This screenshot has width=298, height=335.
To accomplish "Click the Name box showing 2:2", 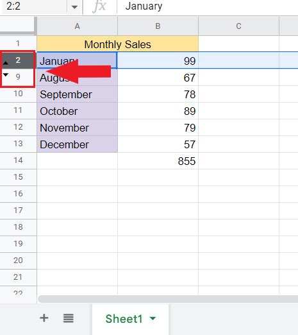I will point(34,6).
